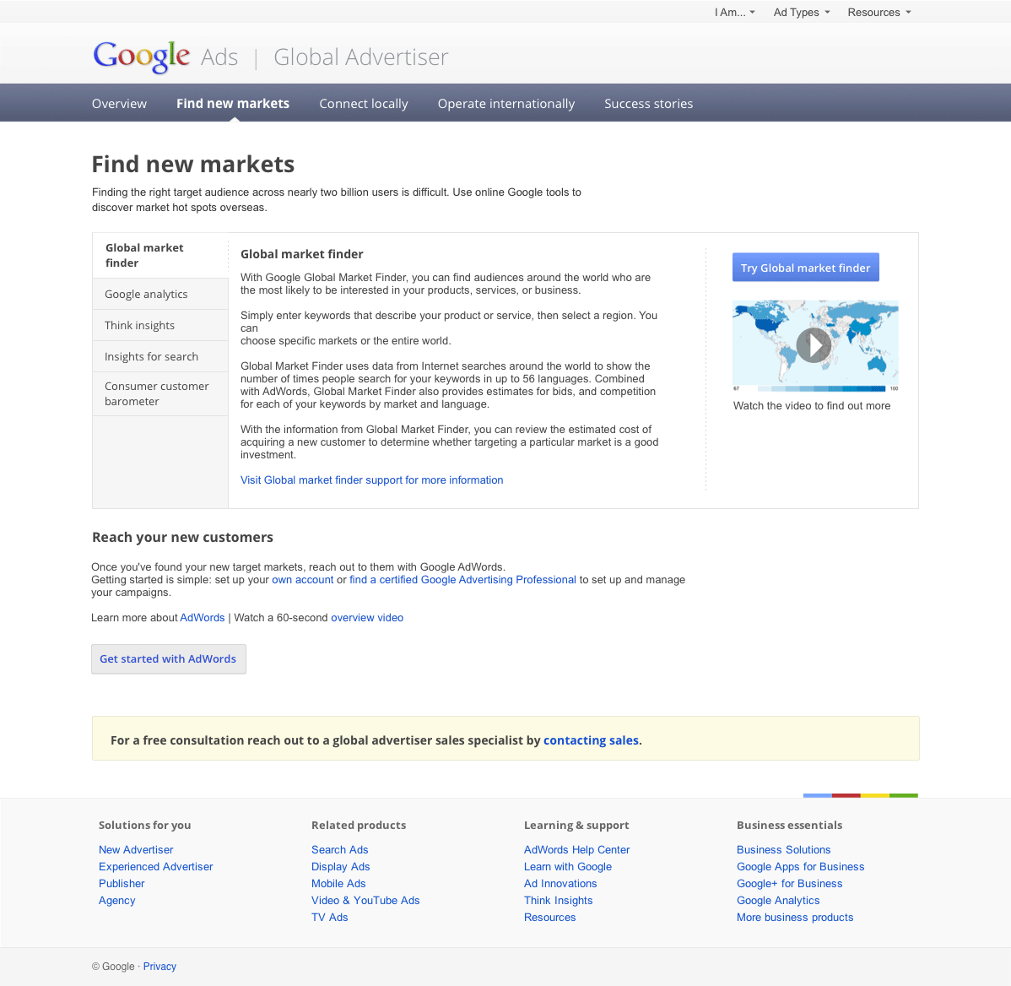Select the Success stories tab

coord(649,104)
